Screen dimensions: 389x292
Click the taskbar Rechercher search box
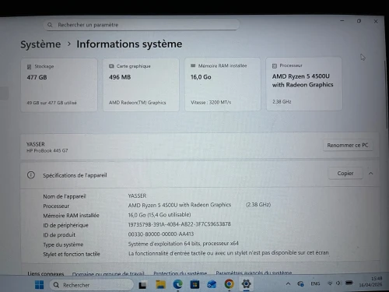coord(91,285)
